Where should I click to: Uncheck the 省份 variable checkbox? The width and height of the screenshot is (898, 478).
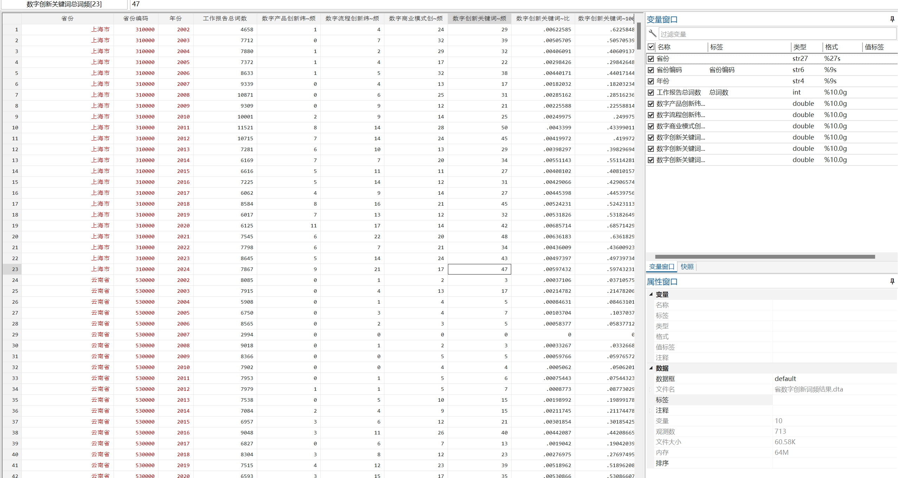(651, 59)
